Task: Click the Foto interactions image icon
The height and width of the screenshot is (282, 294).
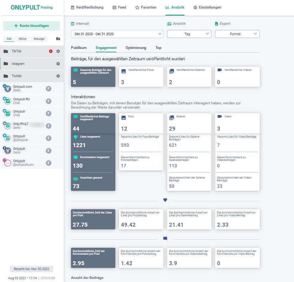Action: tap(124, 118)
